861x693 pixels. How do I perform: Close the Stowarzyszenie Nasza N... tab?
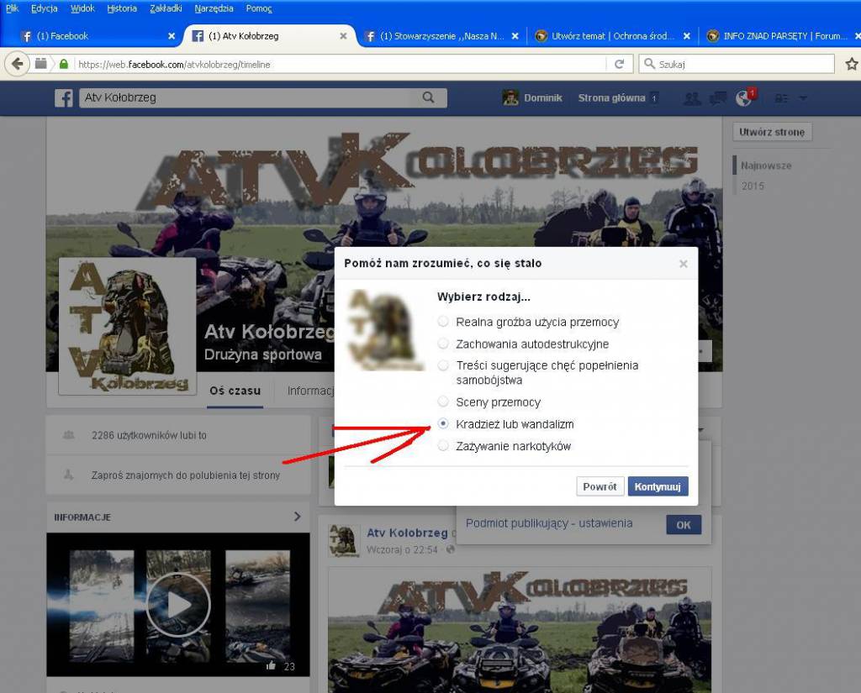(x=515, y=36)
